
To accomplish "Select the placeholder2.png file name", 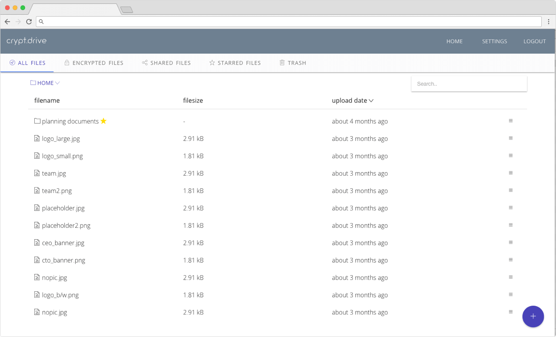I will pyautogui.click(x=66, y=226).
